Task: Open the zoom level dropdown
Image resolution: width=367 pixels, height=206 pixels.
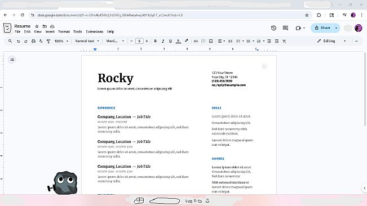Action: (61, 41)
